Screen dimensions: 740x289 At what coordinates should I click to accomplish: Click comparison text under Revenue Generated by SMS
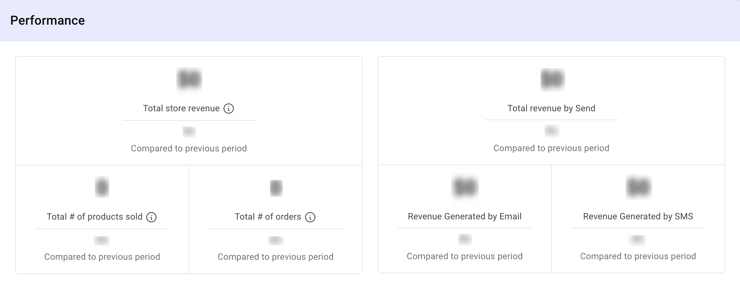point(638,256)
